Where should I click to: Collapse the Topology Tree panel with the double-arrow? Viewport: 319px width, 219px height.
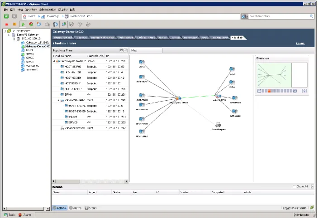(125, 50)
